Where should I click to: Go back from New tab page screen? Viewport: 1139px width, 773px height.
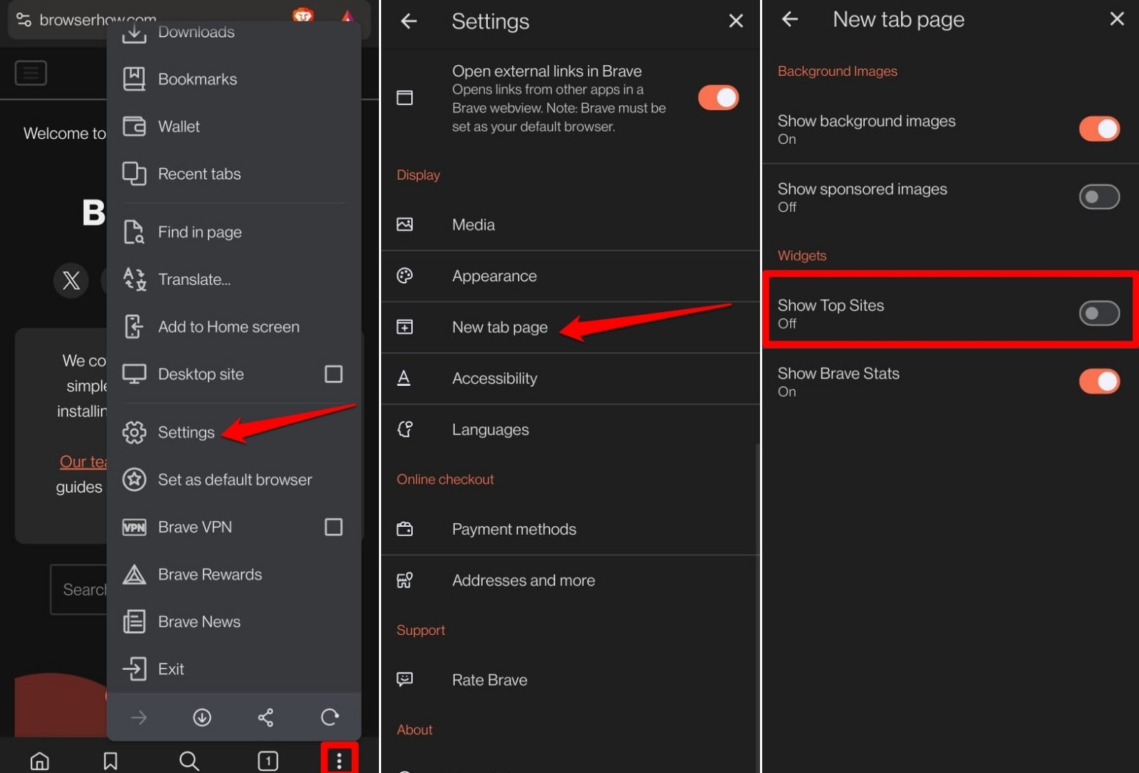(x=790, y=19)
